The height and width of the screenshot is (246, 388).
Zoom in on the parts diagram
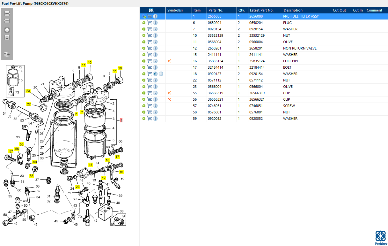click(x=7, y=13)
